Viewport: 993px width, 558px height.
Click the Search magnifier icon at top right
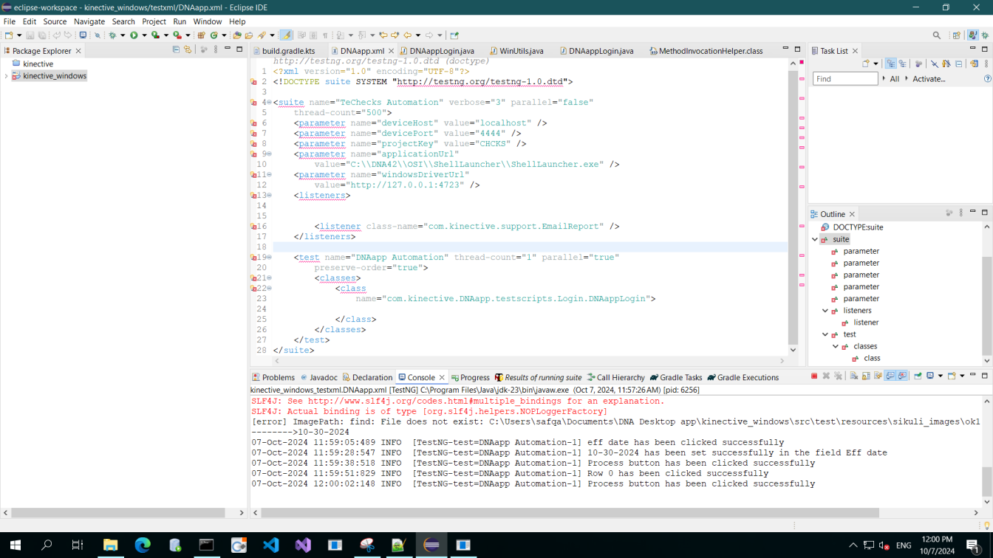coord(937,35)
